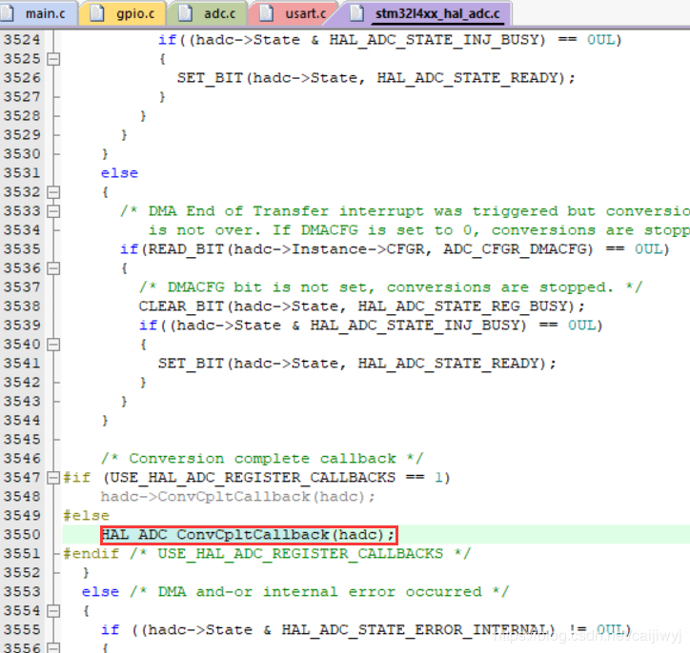Click the 'DMACFG bit is not set' comment
The height and width of the screenshot is (653, 690).
[391, 287]
